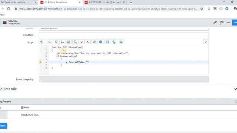Screen dimensions: 237x133
Task: Click the comment toggle icon in script toolbar
Action: coord(50,42)
